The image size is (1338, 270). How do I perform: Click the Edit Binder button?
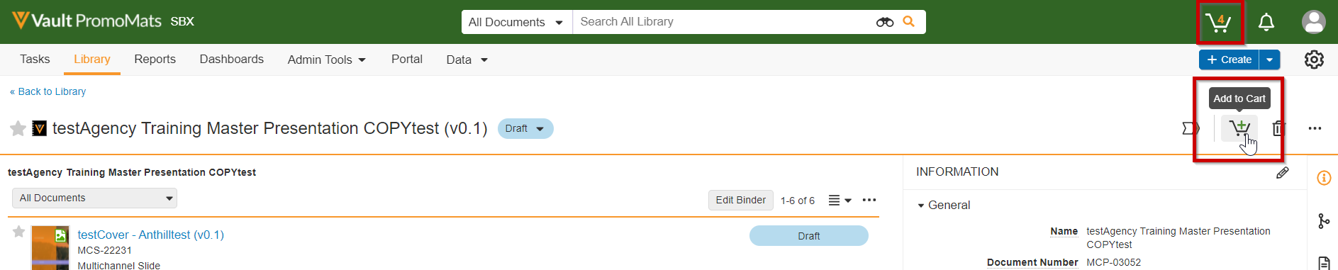(x=740, y=200)
